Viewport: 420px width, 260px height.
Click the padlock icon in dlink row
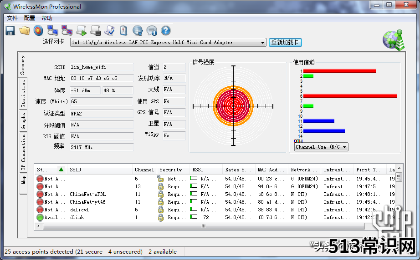[x=160, y=217]
